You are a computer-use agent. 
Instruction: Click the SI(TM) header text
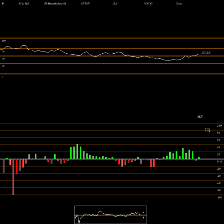(x=85, y=4)
